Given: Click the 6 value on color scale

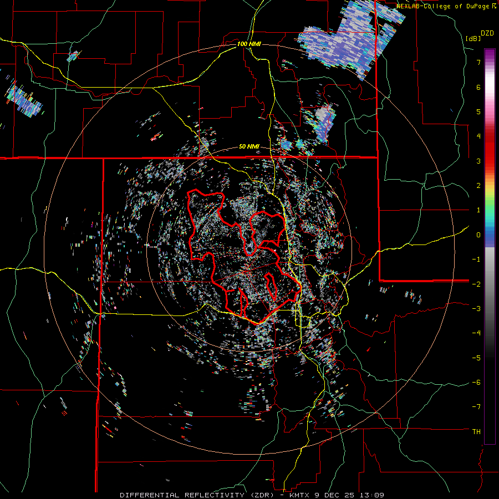Looking at the screenshot, I should (x=478, y=87).
